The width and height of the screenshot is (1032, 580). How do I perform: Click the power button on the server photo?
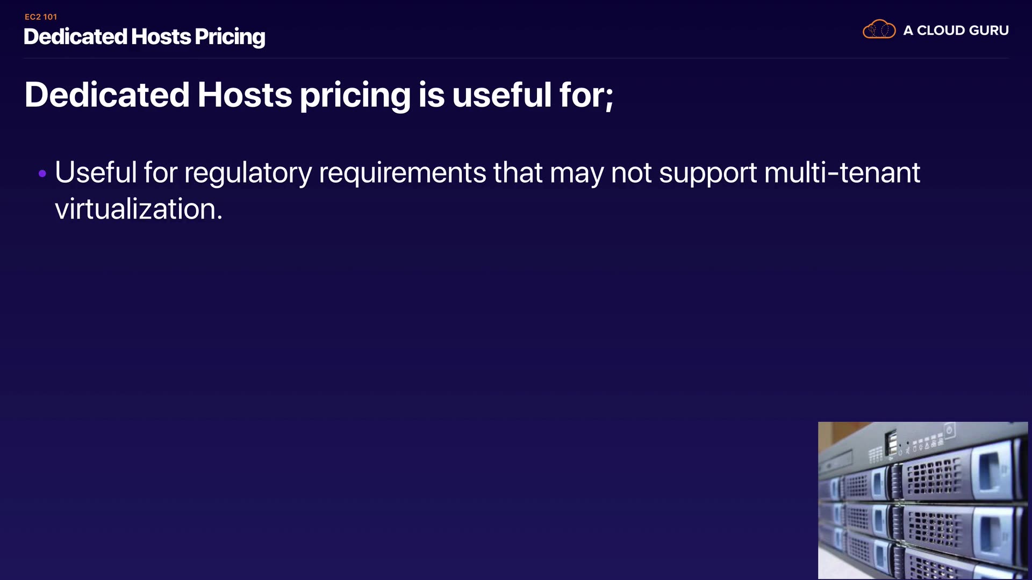coord(949,430)
